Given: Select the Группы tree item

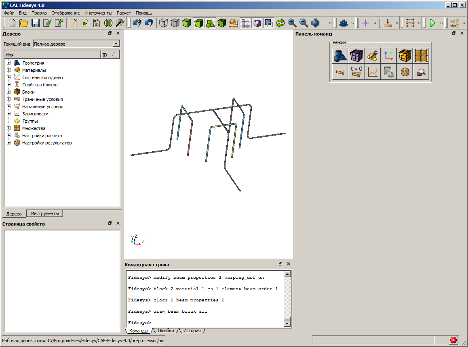Looking at the screenshot, I should (30, 121).
